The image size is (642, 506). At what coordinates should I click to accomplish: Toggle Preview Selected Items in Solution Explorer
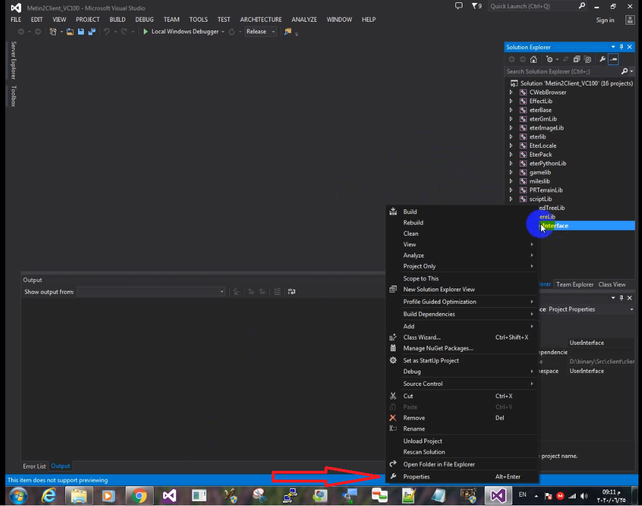coord(613,59)
